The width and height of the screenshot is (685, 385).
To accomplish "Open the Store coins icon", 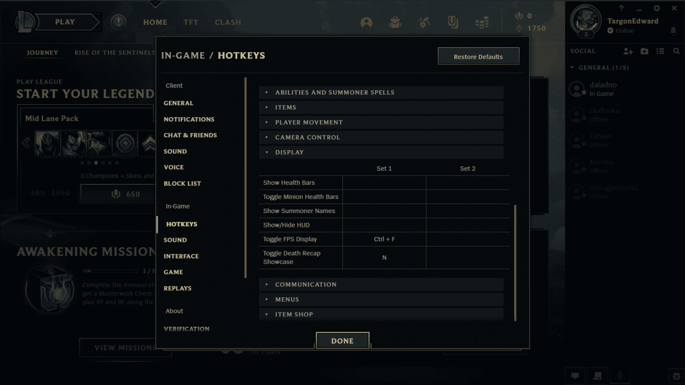I will point(483,22).
